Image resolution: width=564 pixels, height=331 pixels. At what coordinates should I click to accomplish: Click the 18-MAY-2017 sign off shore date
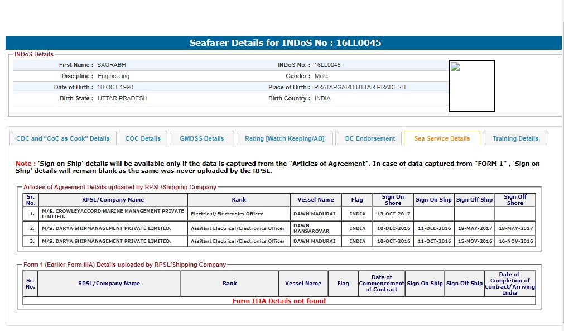coord(515,228)
